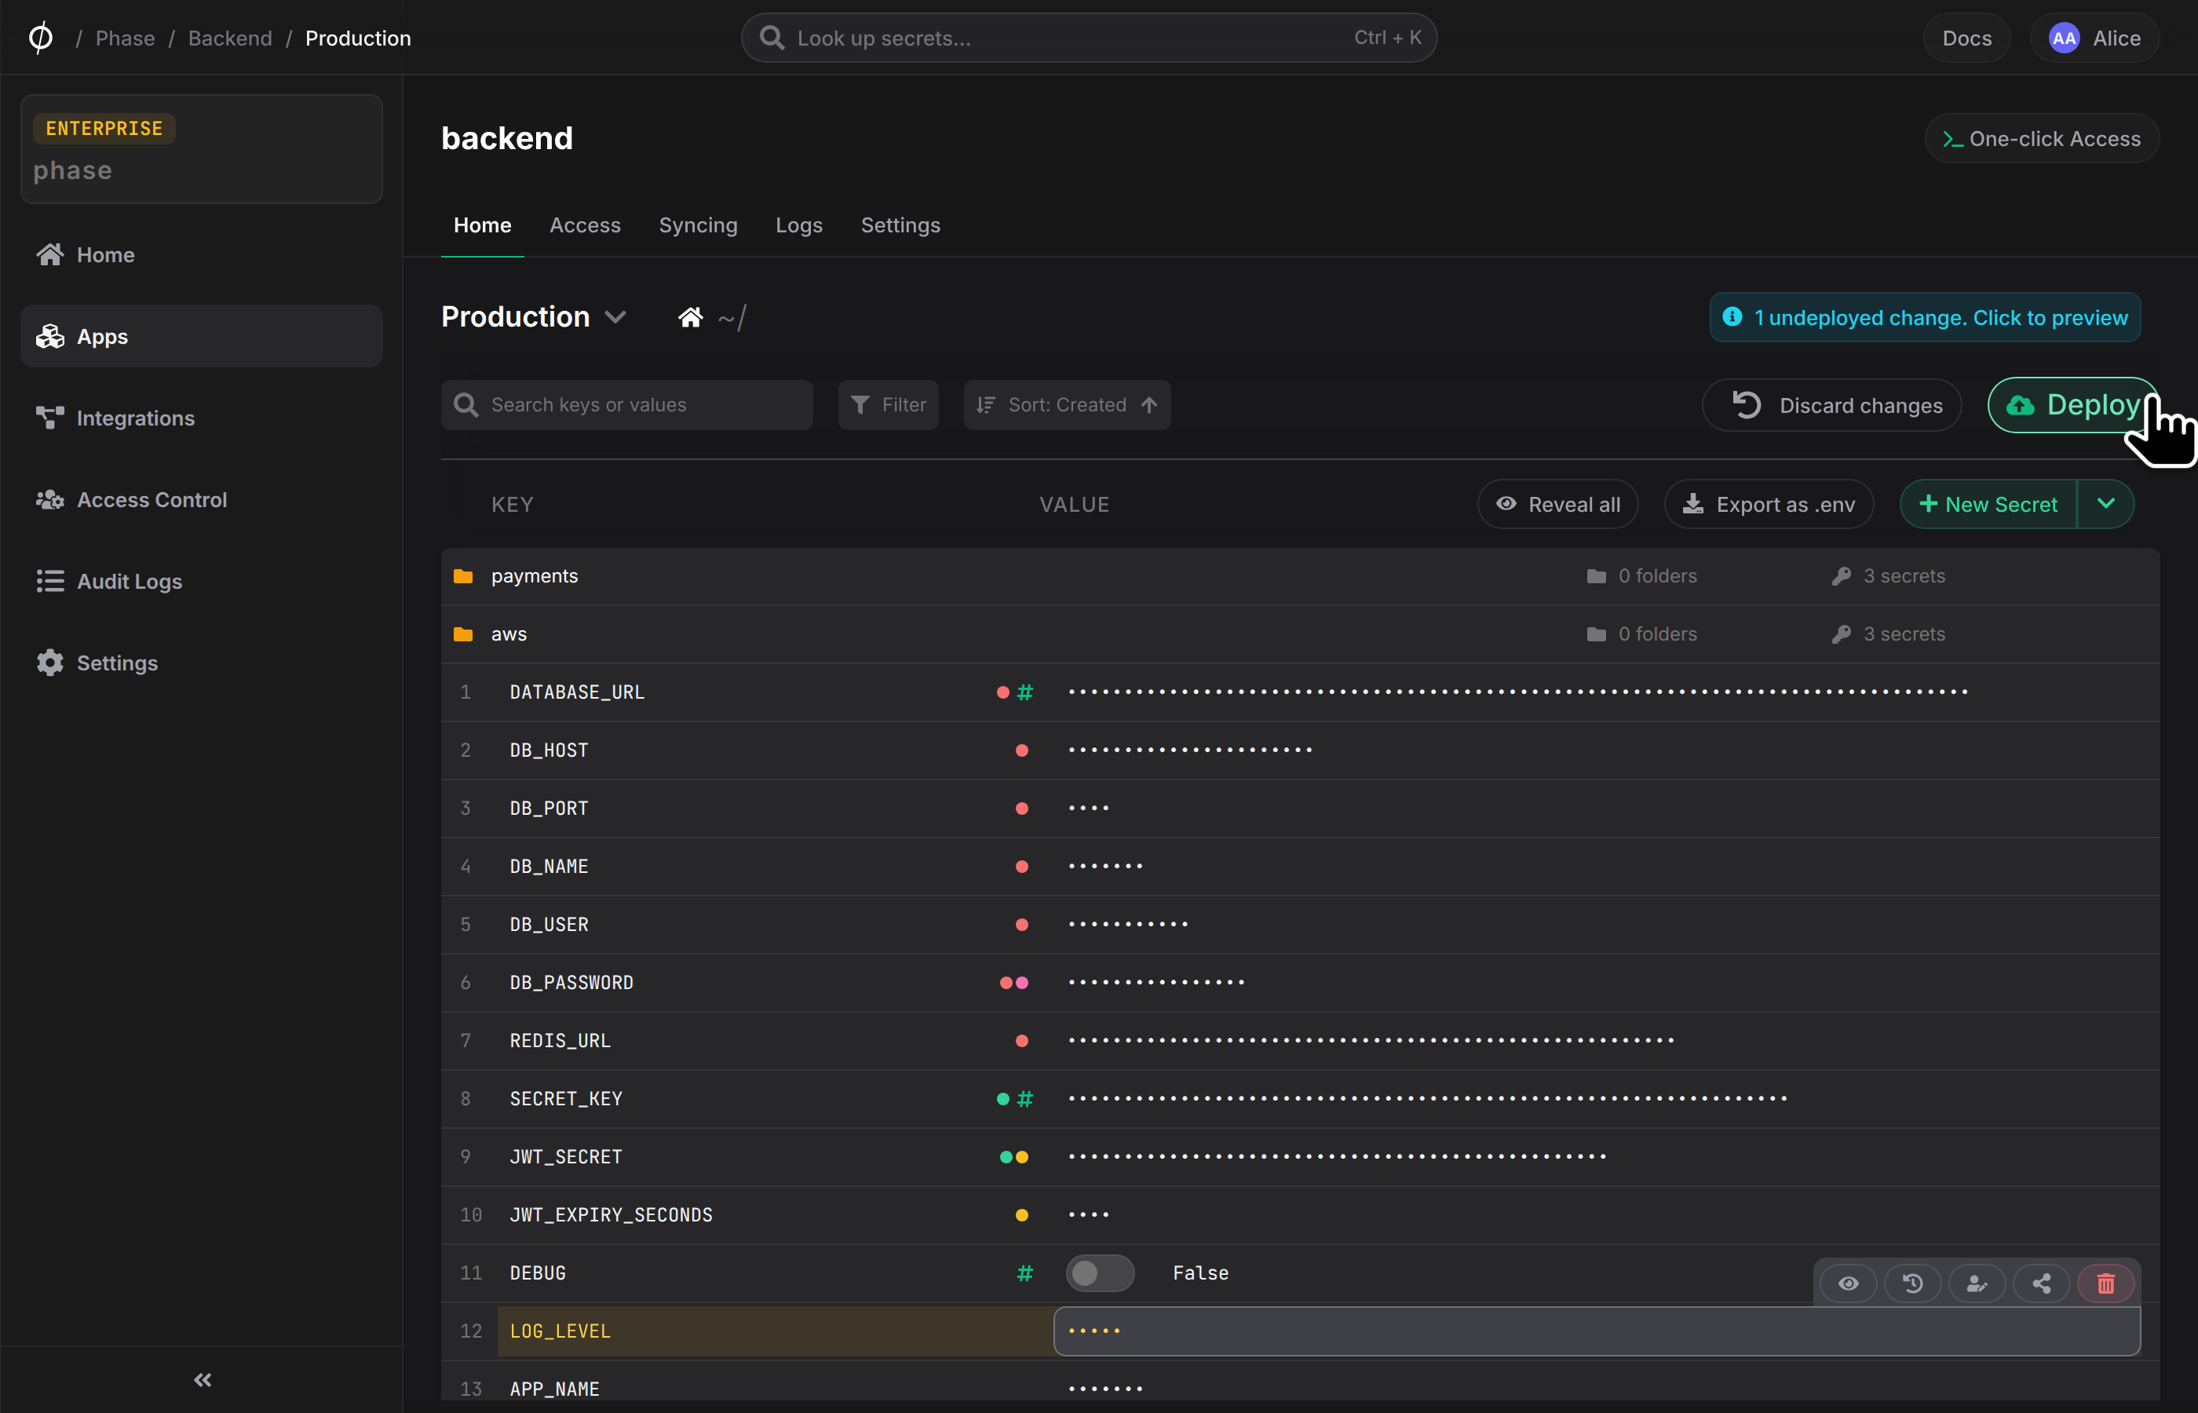Viewport: 2198px width, 1413px height.
Task: Click the Phase logo icon in header
Action: 40,38
